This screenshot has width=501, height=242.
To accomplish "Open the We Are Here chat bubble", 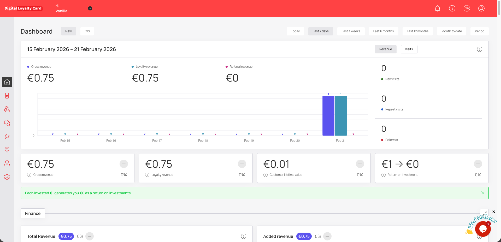I will click(x=483, y=228).
